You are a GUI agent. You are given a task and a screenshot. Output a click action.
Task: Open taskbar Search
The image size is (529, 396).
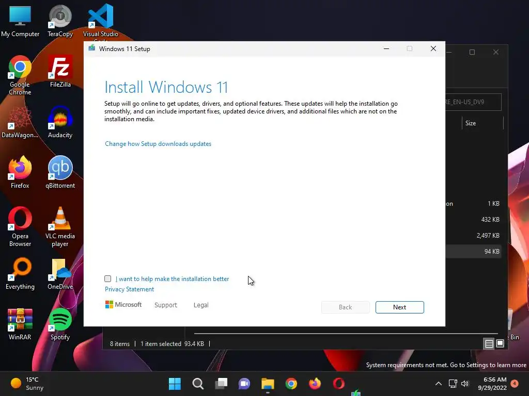pos(198,384)
